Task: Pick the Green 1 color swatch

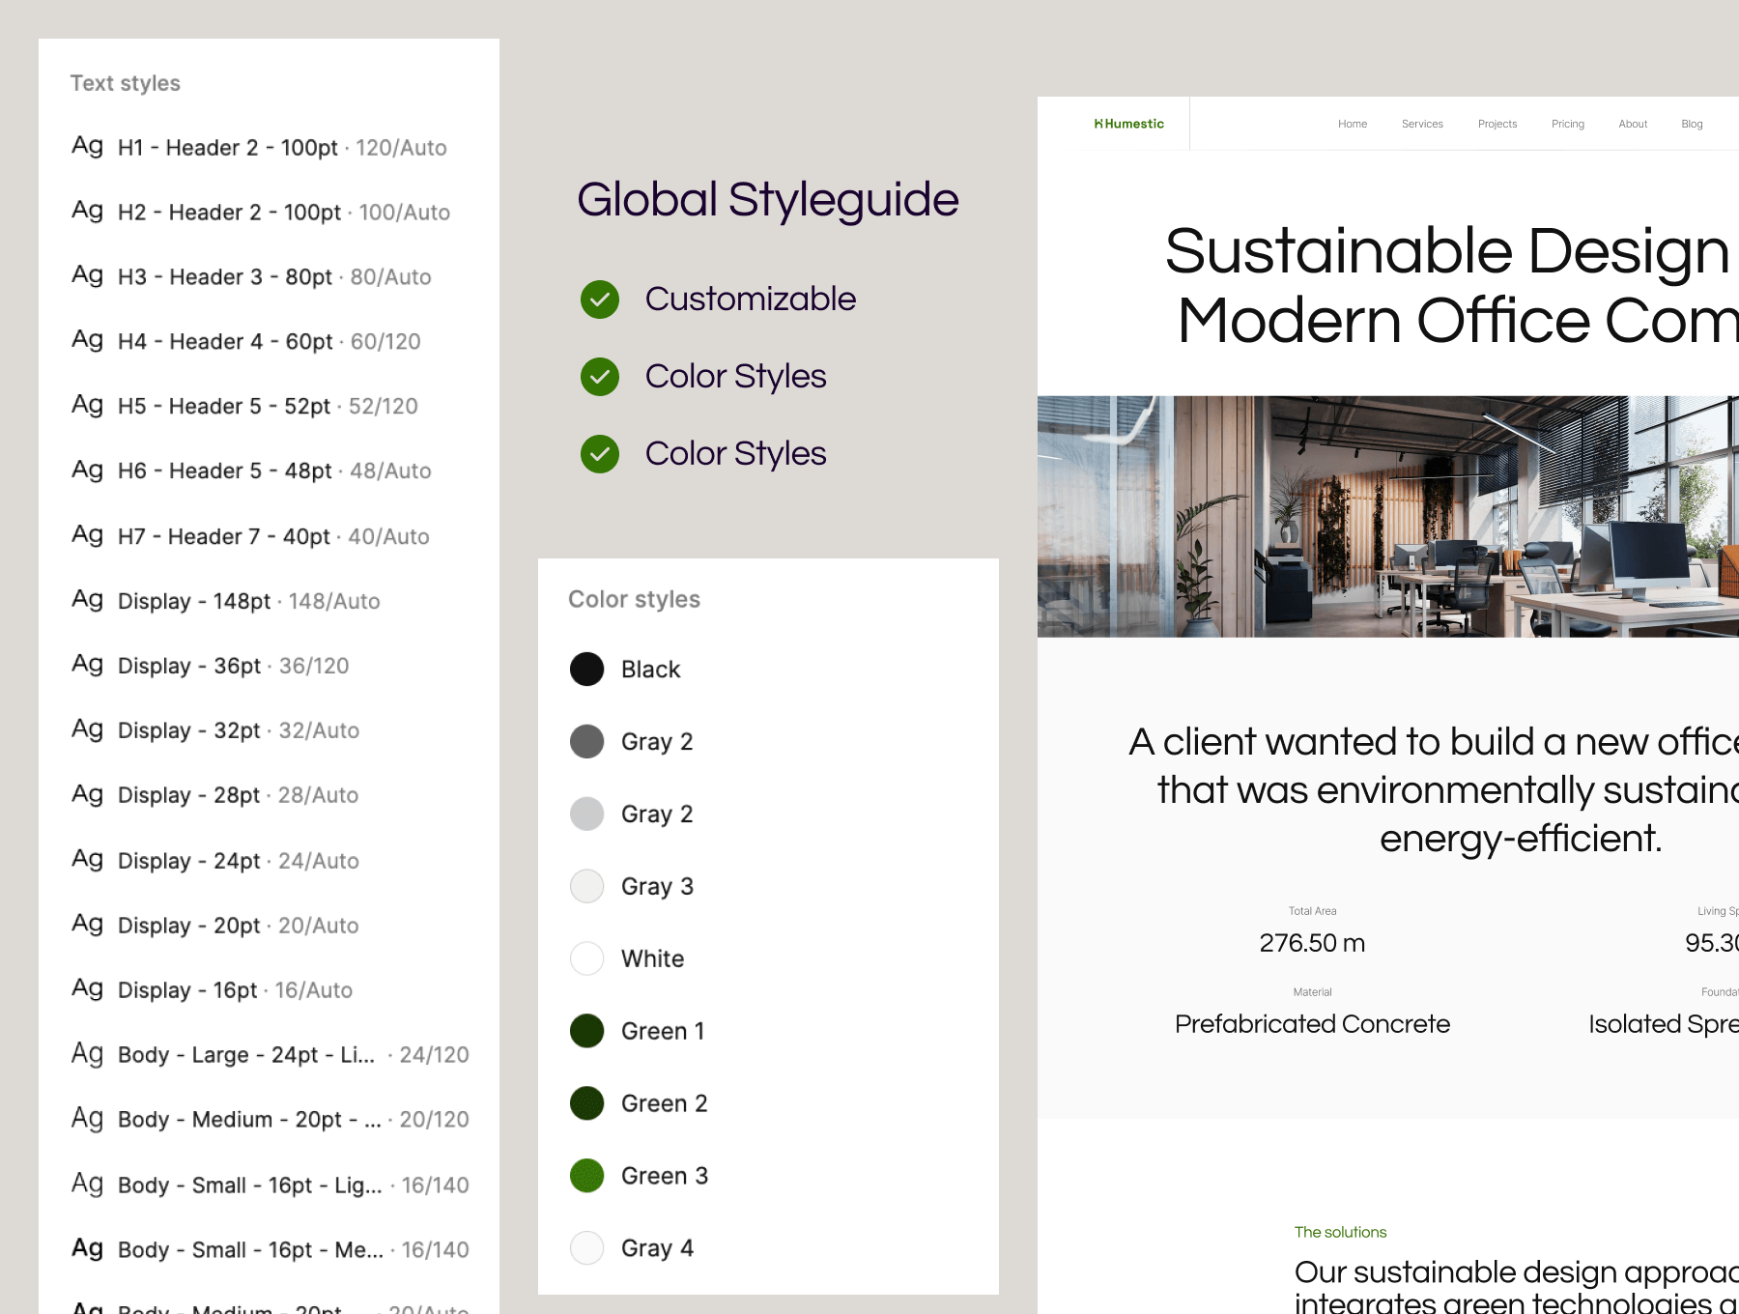Action: point(587,1031)
